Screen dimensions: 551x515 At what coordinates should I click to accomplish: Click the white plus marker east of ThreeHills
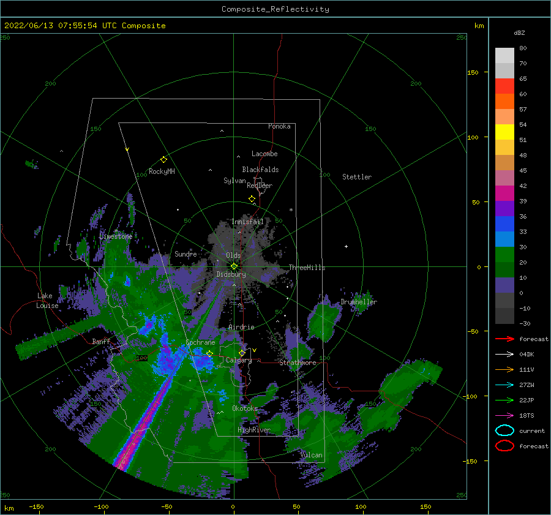(x=346, y=246)
